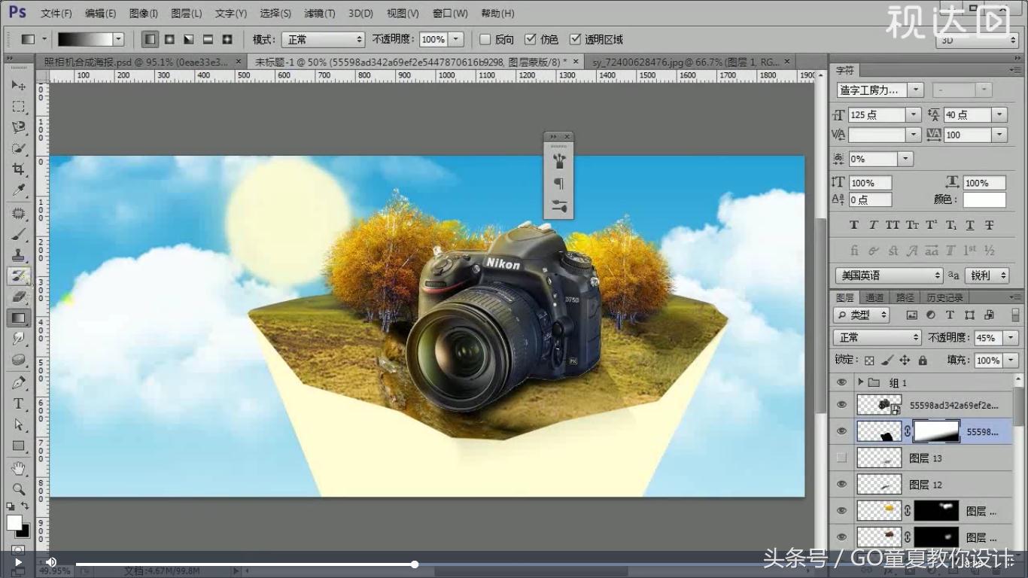
Task: Disable the 透明区域 checkbox
Action: [576, 38]
